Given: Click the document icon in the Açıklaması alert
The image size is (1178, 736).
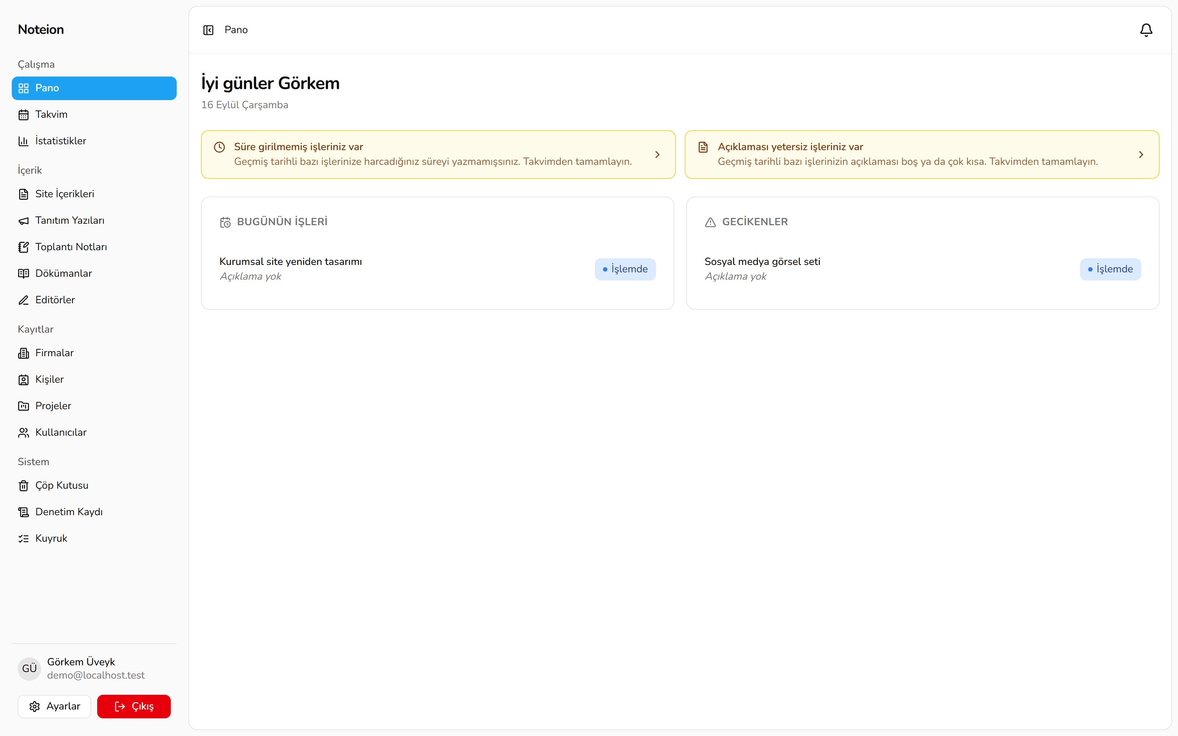Looking at the screenshot, I should pos(703,147).
